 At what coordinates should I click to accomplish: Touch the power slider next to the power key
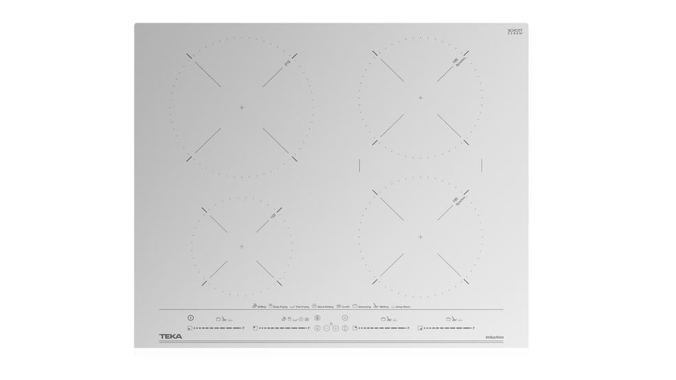pyautogui.click(x=218, y=329)
